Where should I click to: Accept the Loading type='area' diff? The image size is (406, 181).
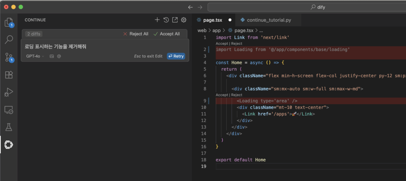pyautogui.click(x=222, y=95)
